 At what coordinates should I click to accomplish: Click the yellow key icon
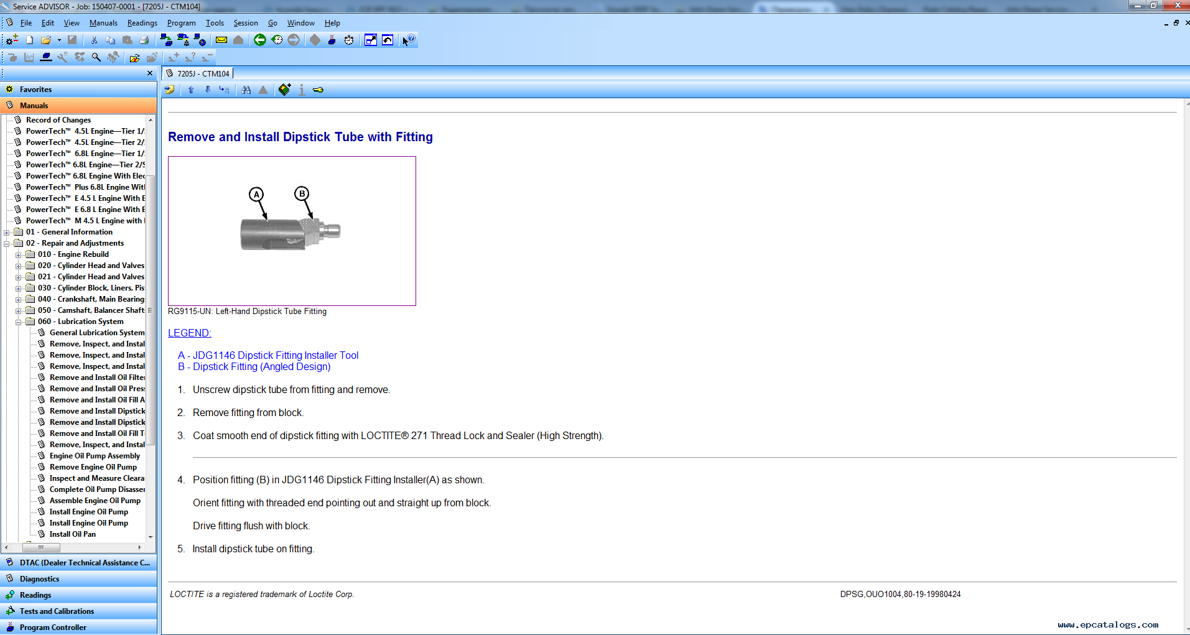[318, 90]
